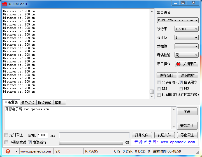Maximize the XCOM window

(x=183, y=3)
